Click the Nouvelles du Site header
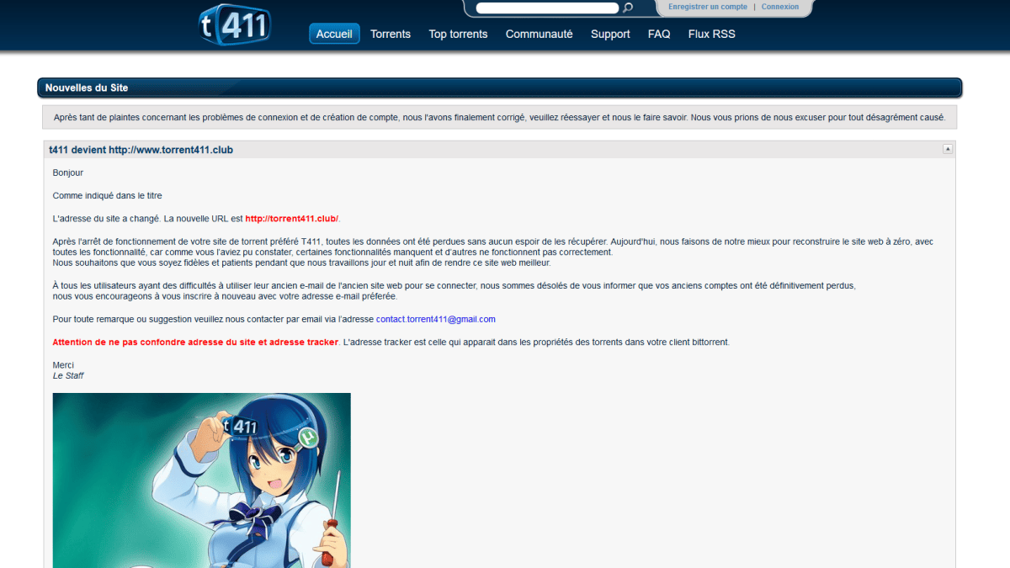 click(x=499, y=88)
